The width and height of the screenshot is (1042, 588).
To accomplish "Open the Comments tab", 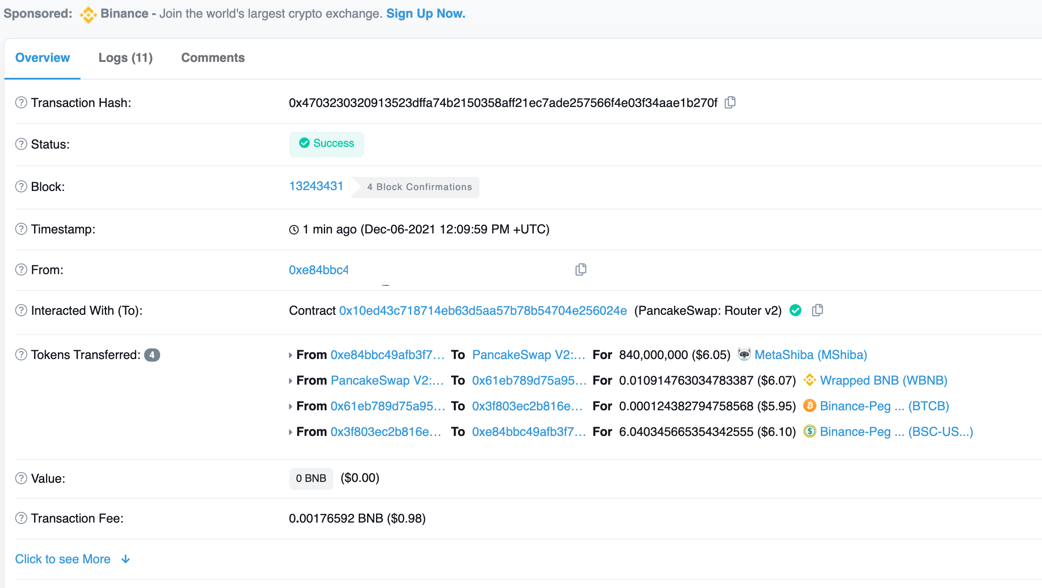I will pyautogui.click(x=213, y=58).
